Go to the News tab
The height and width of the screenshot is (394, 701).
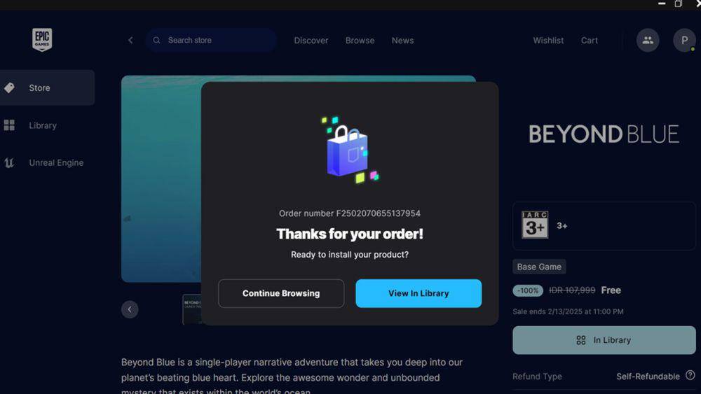(403, 40)
